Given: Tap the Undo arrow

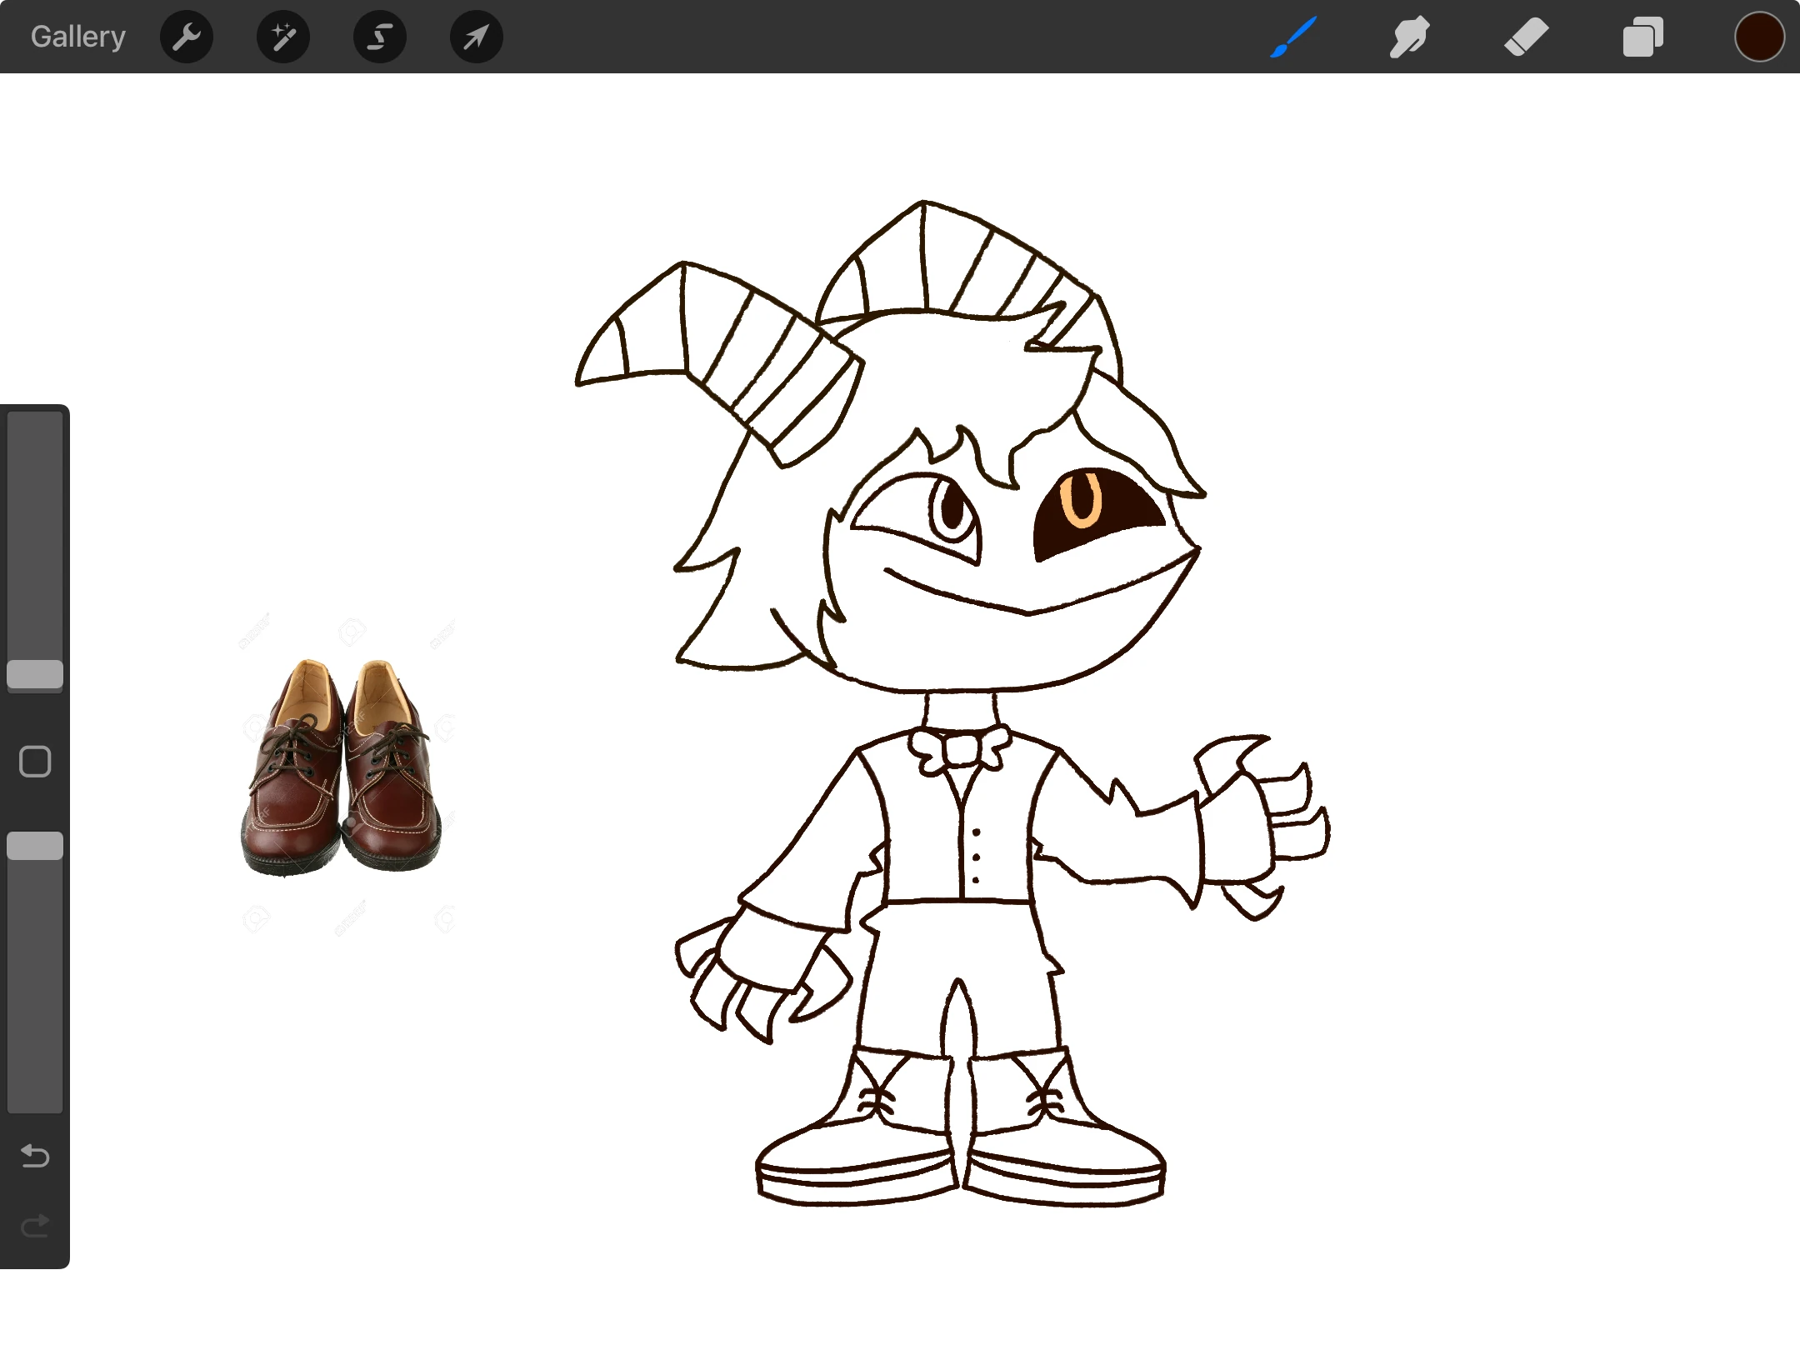Looking at the screenshot, I should coord(35,1156).
